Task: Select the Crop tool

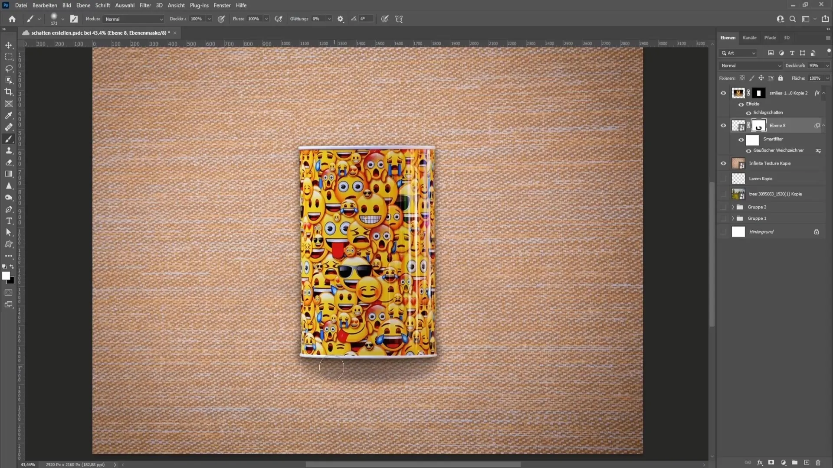Action: pyautogui.click(x=9, y=91)
